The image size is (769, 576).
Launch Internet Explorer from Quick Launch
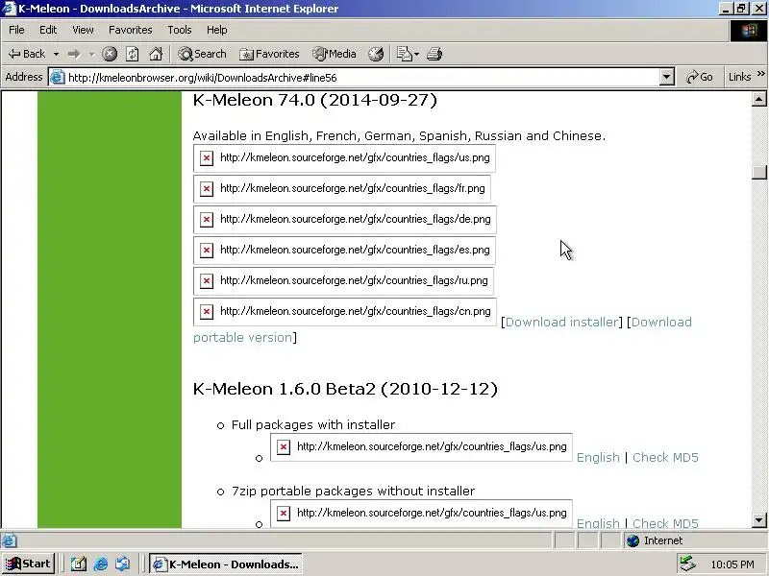(x=101, y=564)
